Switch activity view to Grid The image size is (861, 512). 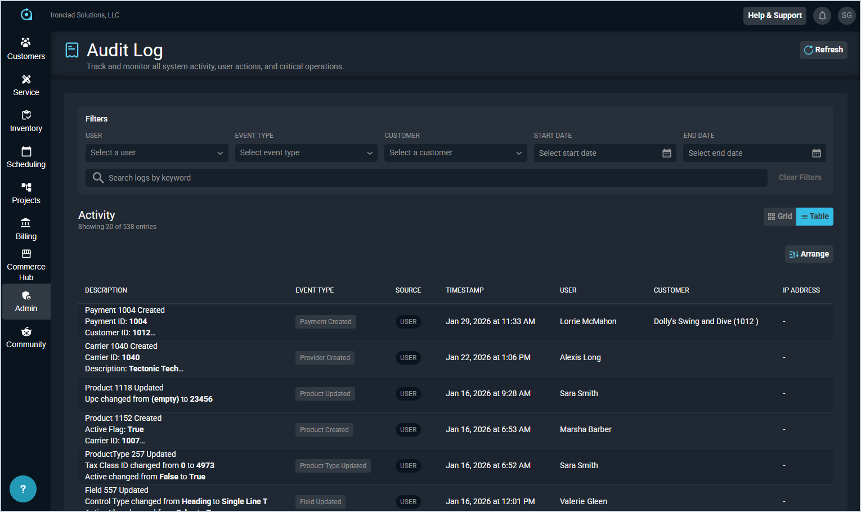coord(780,217)
